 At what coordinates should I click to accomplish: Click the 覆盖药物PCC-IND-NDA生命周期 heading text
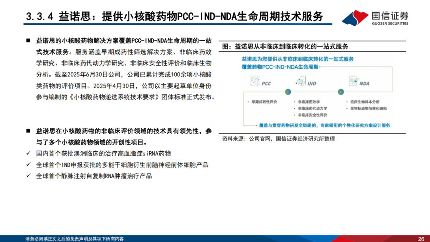280,67
